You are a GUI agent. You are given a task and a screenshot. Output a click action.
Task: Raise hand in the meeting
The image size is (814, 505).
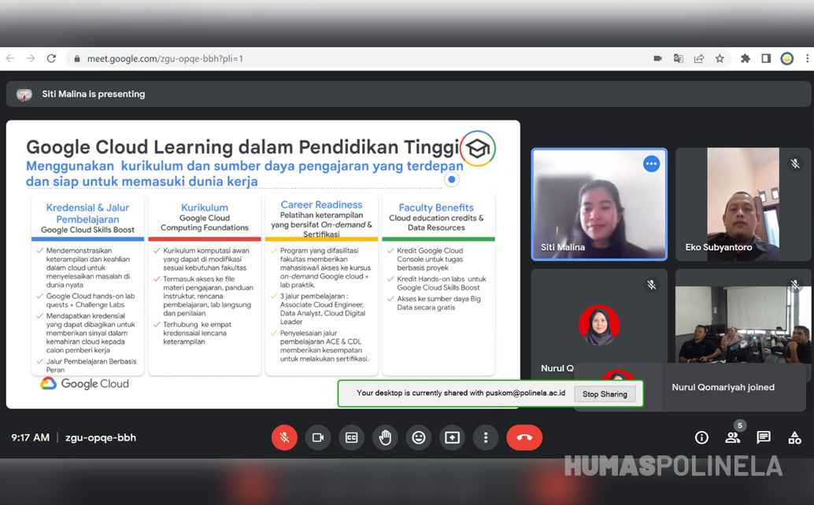pyautogui.click(x=385, y=437)
